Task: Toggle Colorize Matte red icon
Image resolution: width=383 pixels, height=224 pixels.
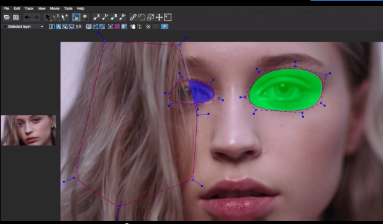Action: coord(71,27)
